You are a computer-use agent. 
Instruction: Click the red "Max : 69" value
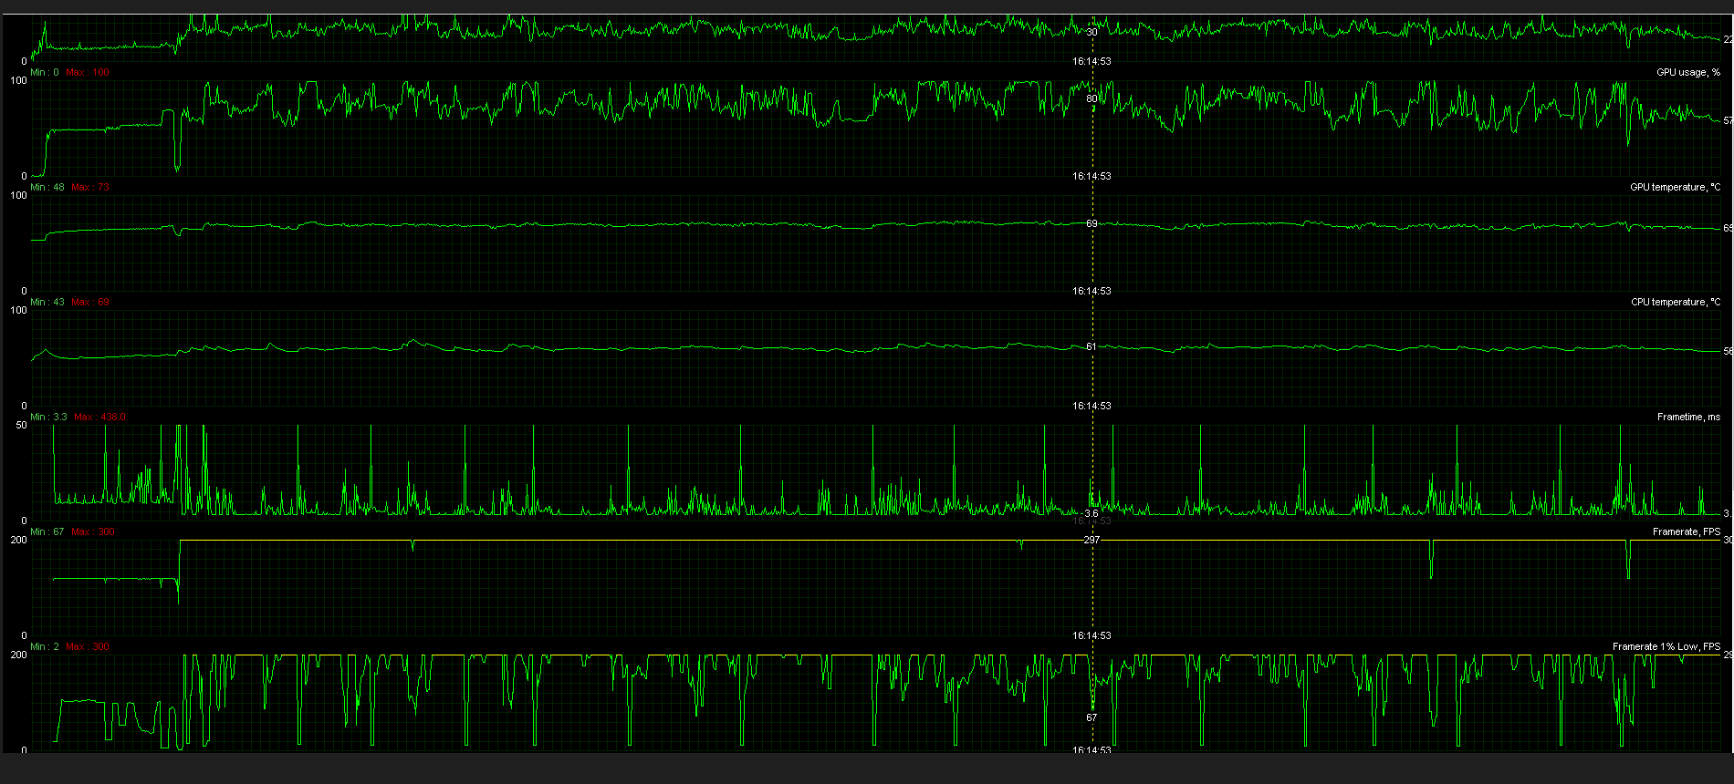click(x=90, y=302)
